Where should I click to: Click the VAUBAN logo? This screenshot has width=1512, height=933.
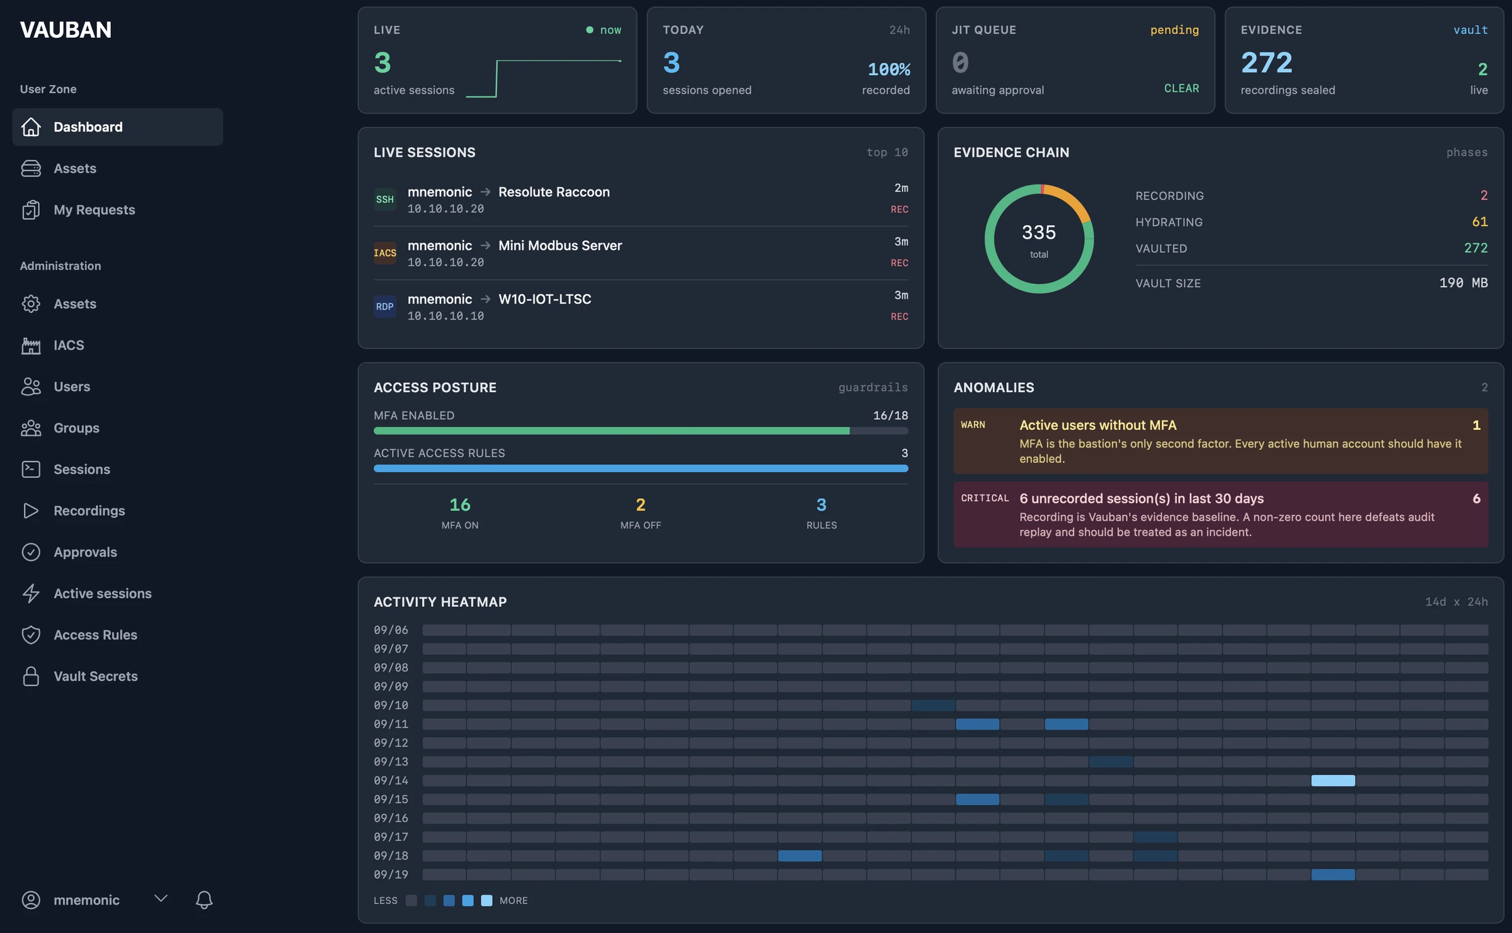[66, 30]
